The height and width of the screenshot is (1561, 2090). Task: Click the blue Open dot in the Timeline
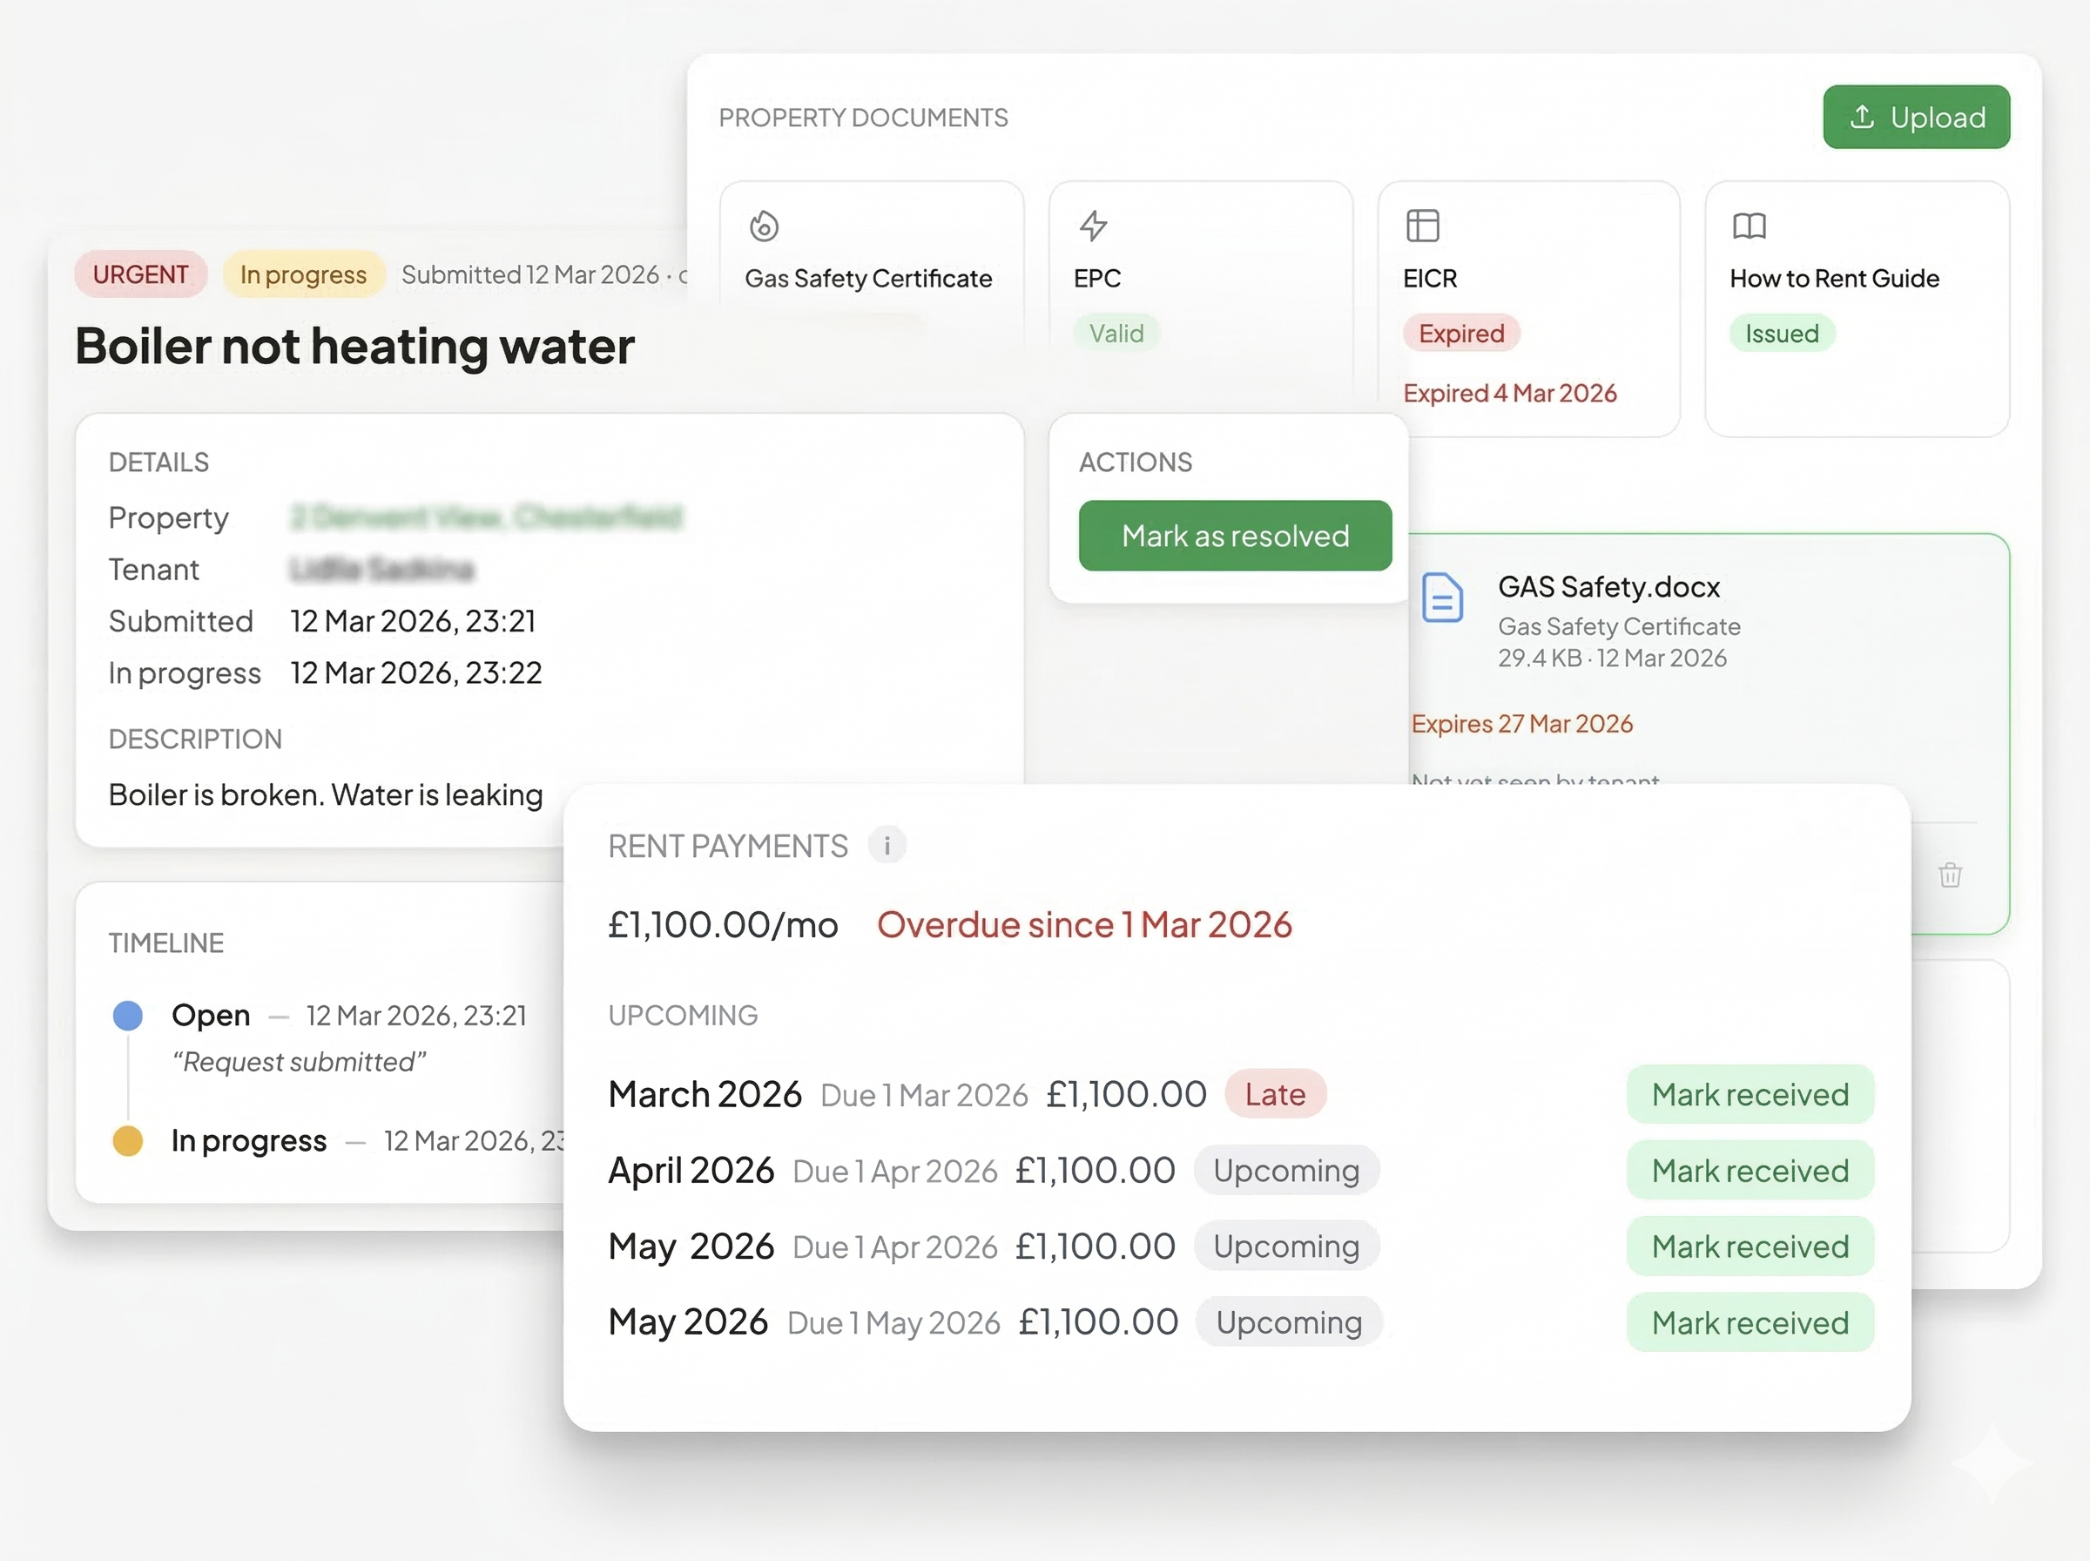click(x=126, y=1015)
